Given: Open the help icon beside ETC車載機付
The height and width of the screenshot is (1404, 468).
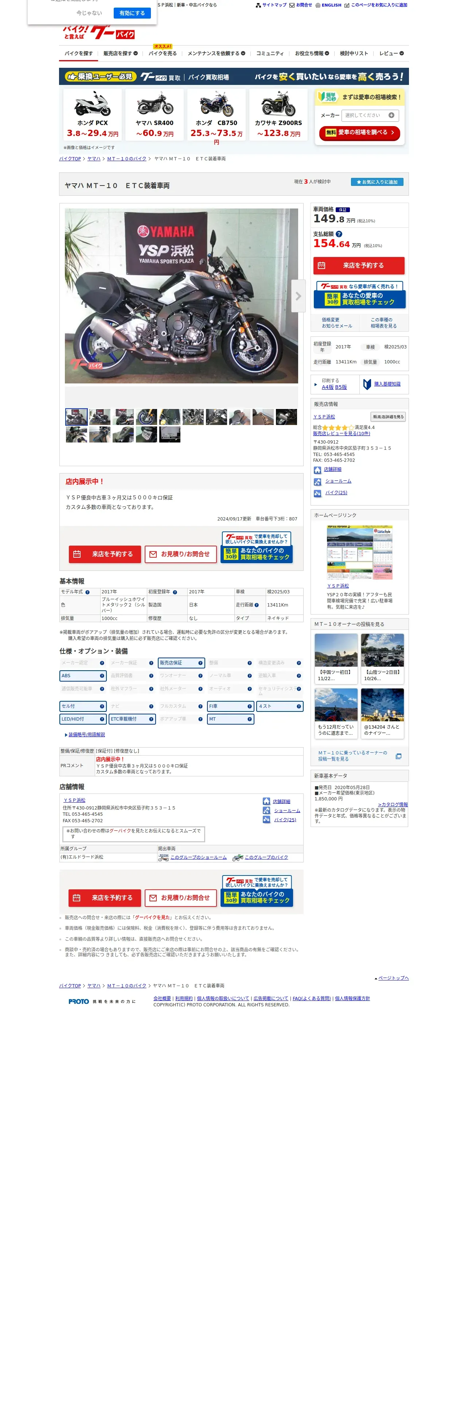Looking at the screenshot, I should (x=151, y=719).
